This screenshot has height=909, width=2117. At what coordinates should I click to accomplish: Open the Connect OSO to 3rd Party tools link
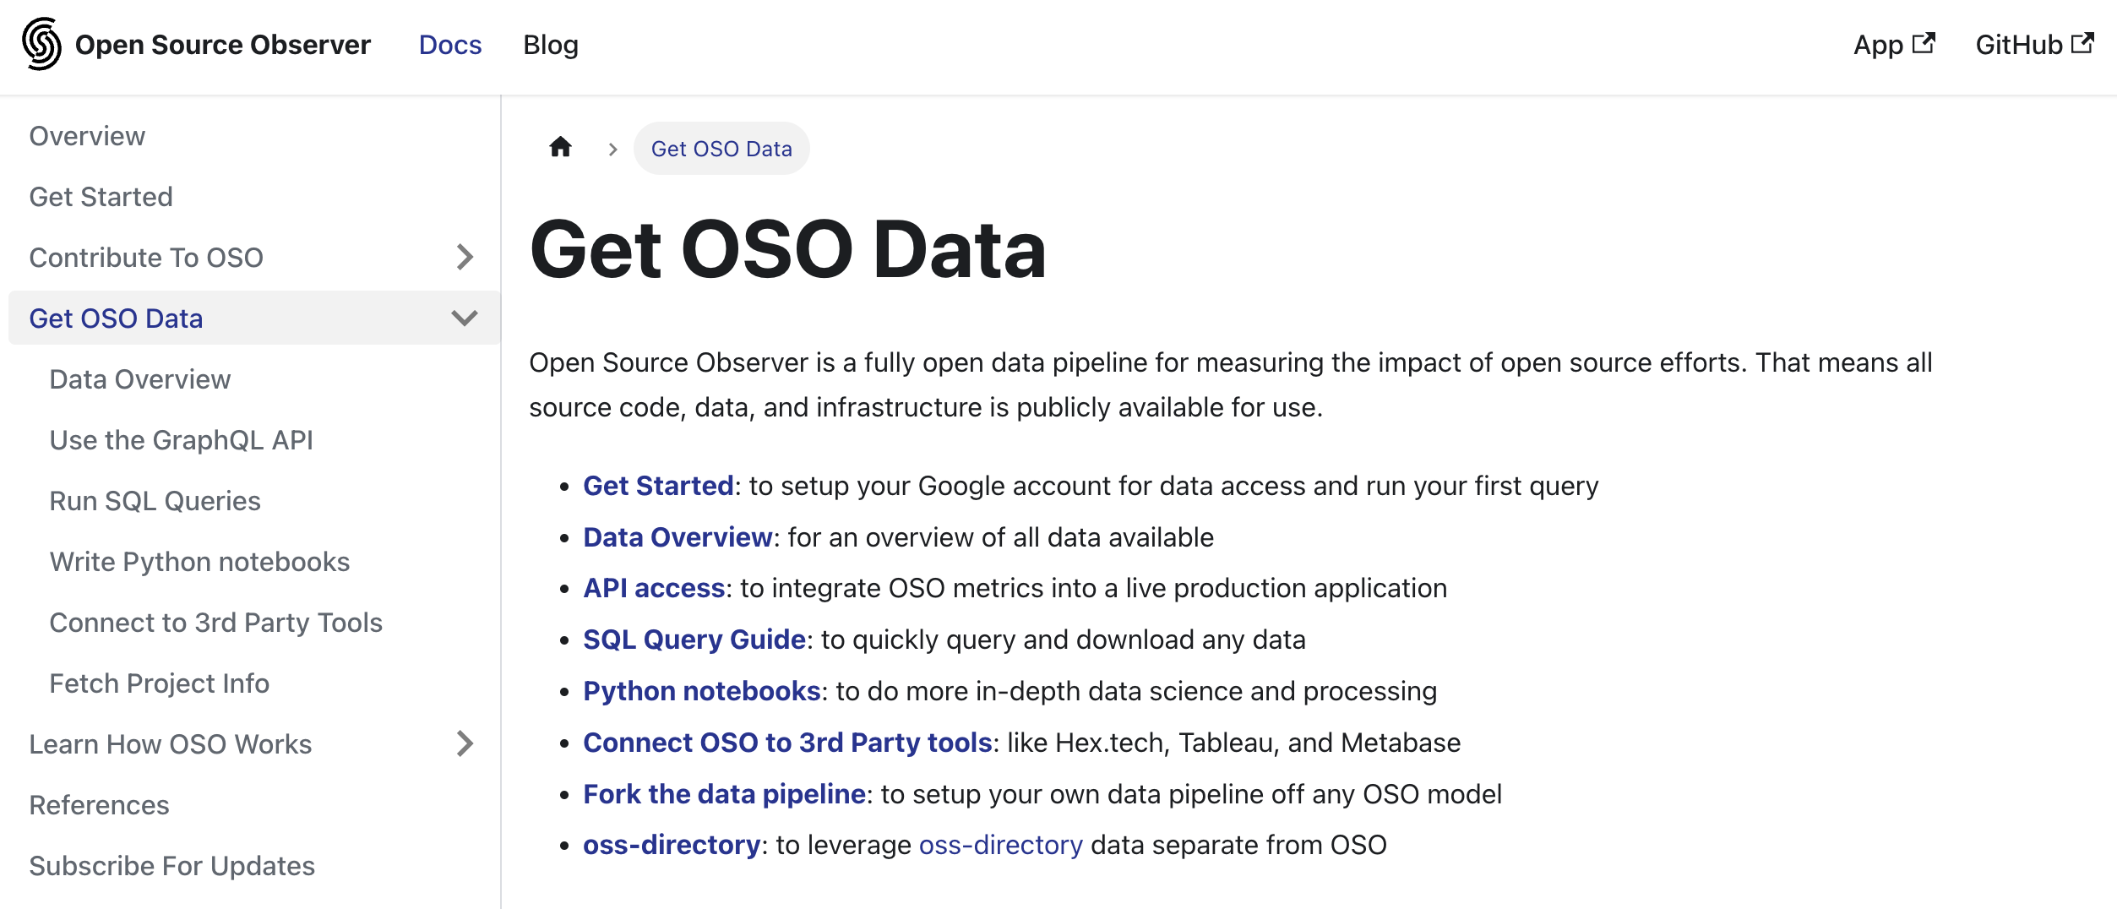(x=787, y=743)
